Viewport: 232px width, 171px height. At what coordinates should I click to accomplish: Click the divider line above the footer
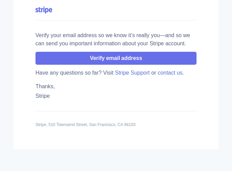coord(116,111)
